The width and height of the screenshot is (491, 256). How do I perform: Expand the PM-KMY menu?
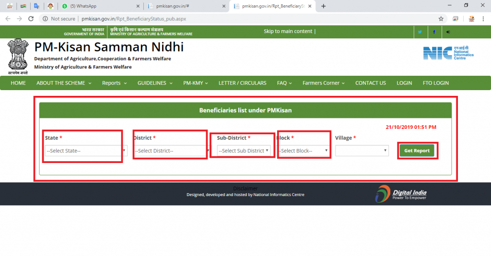[x=196, y=83]
